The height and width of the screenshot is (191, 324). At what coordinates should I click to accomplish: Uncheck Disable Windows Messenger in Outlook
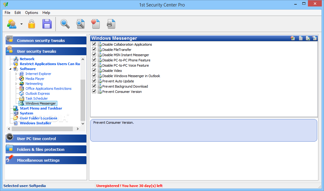(94, 76)
